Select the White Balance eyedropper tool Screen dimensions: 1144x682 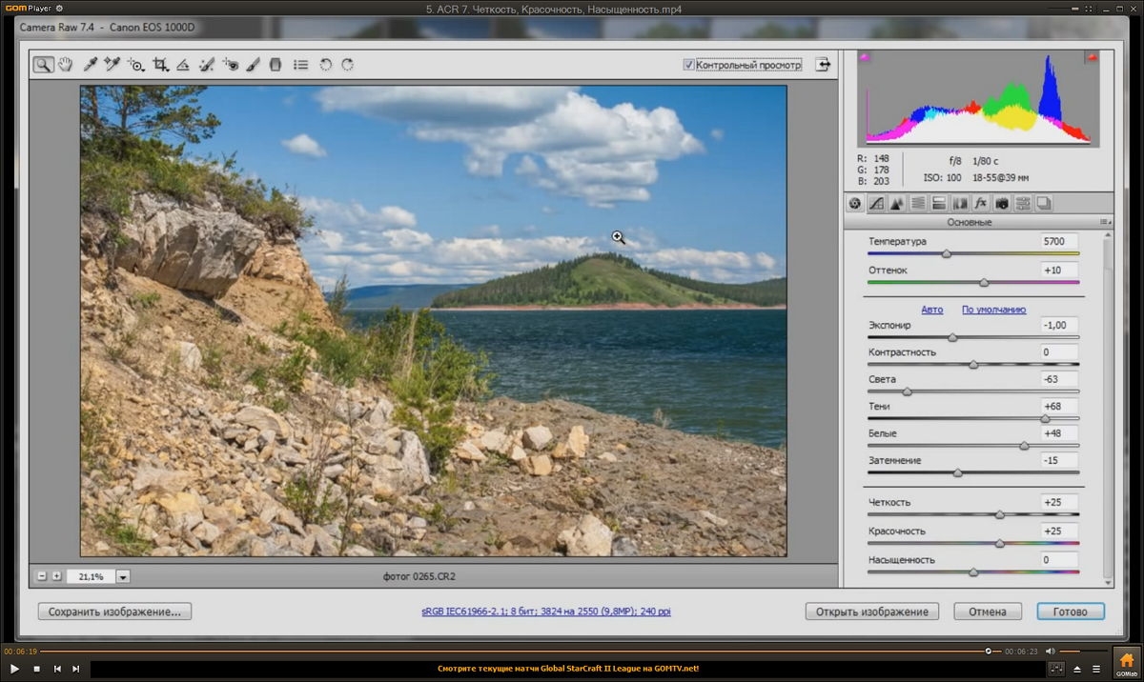(x=91, y=65)
